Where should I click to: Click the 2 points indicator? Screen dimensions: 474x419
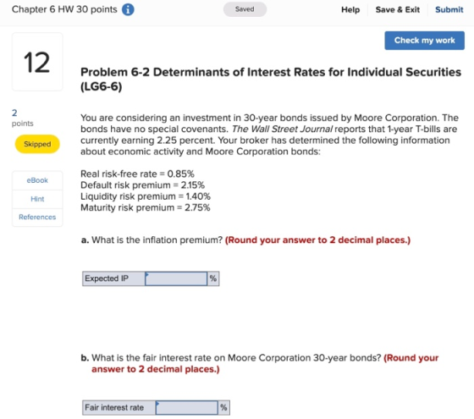(22, 118)
